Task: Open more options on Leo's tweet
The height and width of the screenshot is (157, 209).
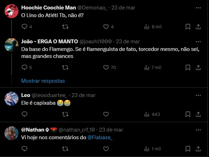Action: (198, 95)
